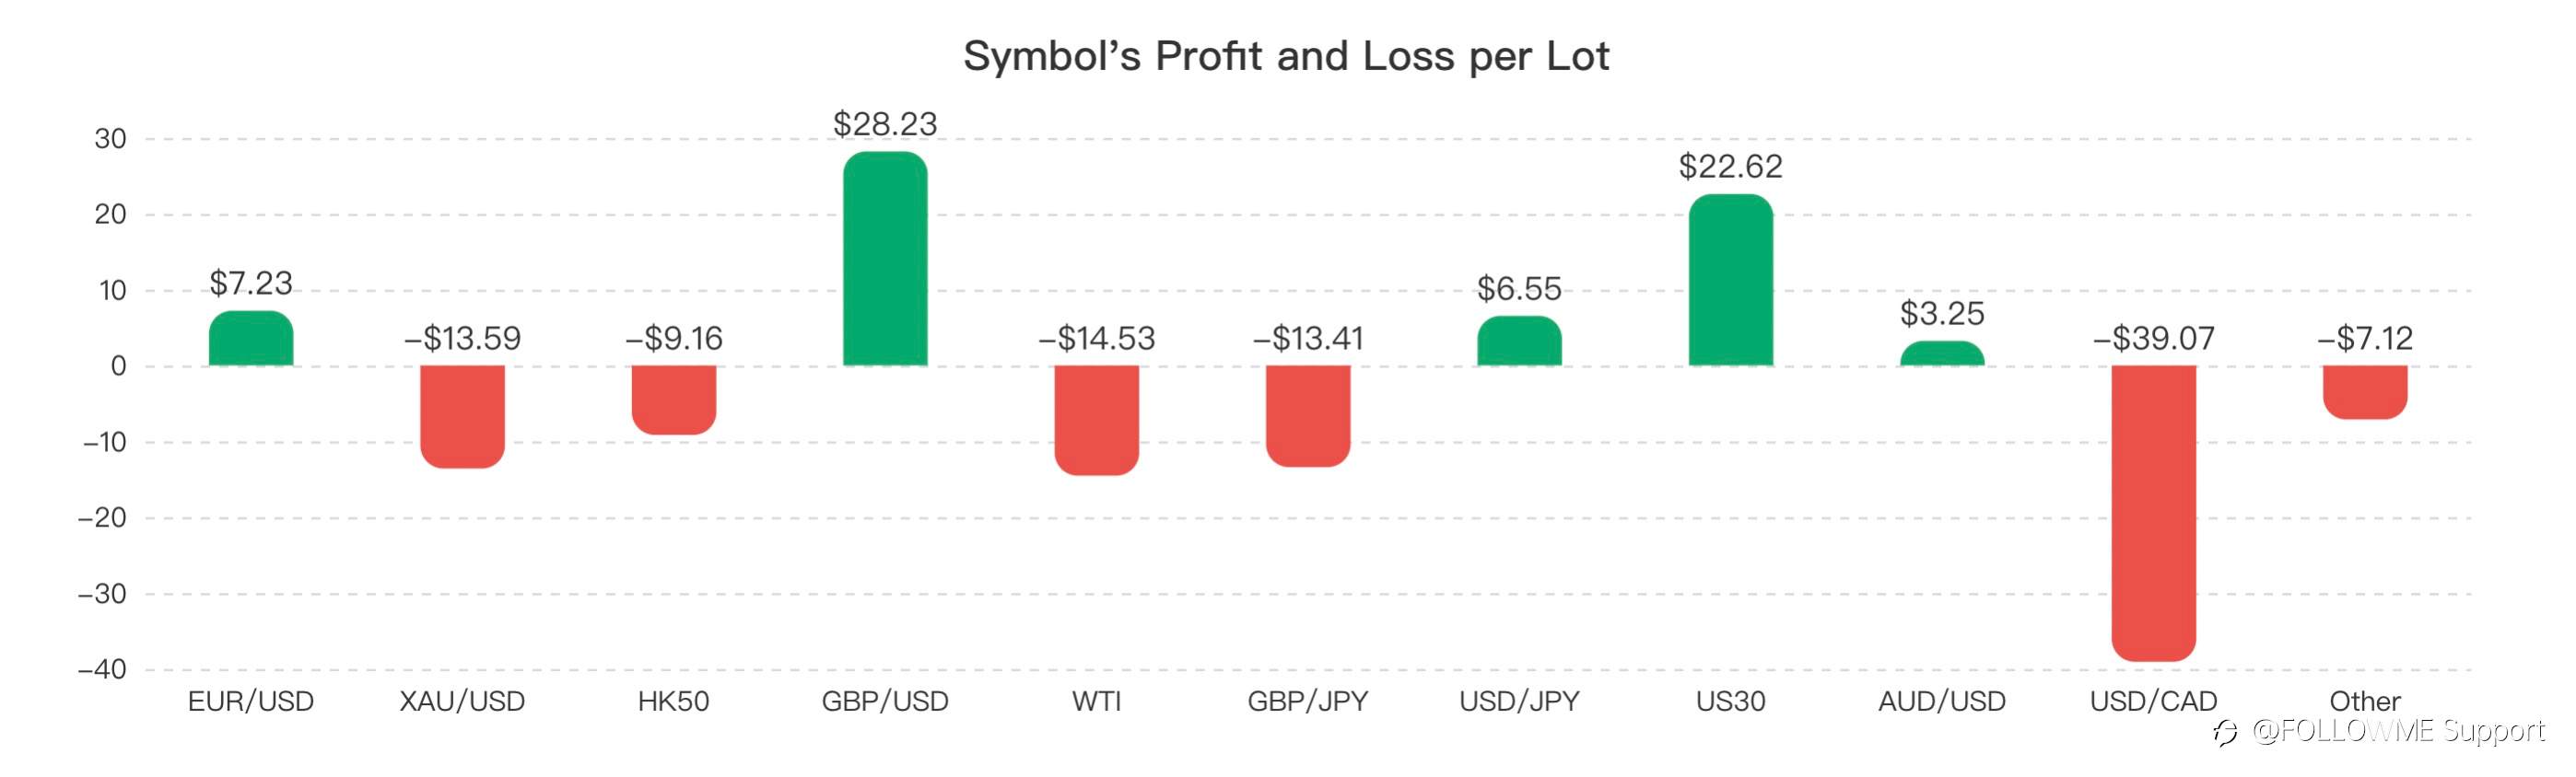This screenshot has height=777, width=2576.
Task: Click the $28.23 value label
Action: click(885, 124)
